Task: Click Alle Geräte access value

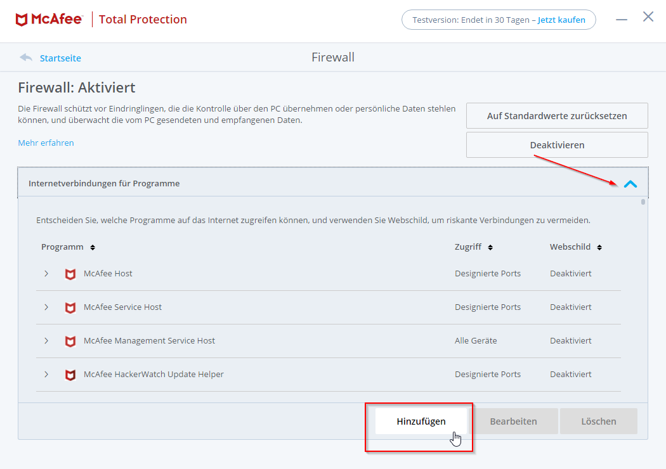Action: click(476, 341)
